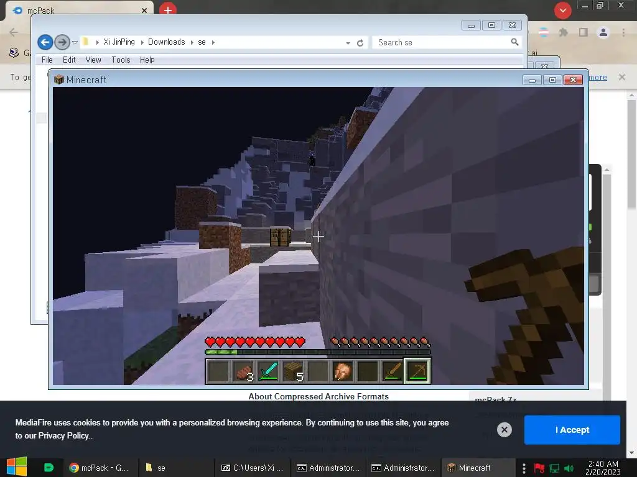This screenshot has height=477, width=637.
Task: Click the Minecraft health hearts bar
Action: [x=255, y=342]
